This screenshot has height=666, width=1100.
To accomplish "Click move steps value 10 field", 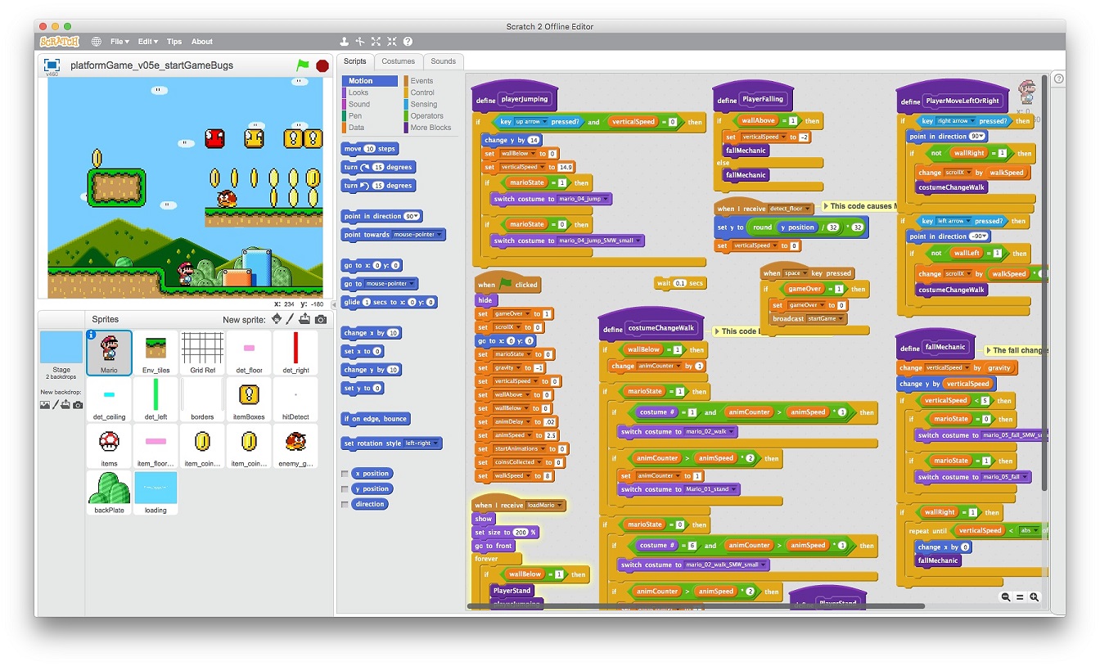I will (369, 149).
